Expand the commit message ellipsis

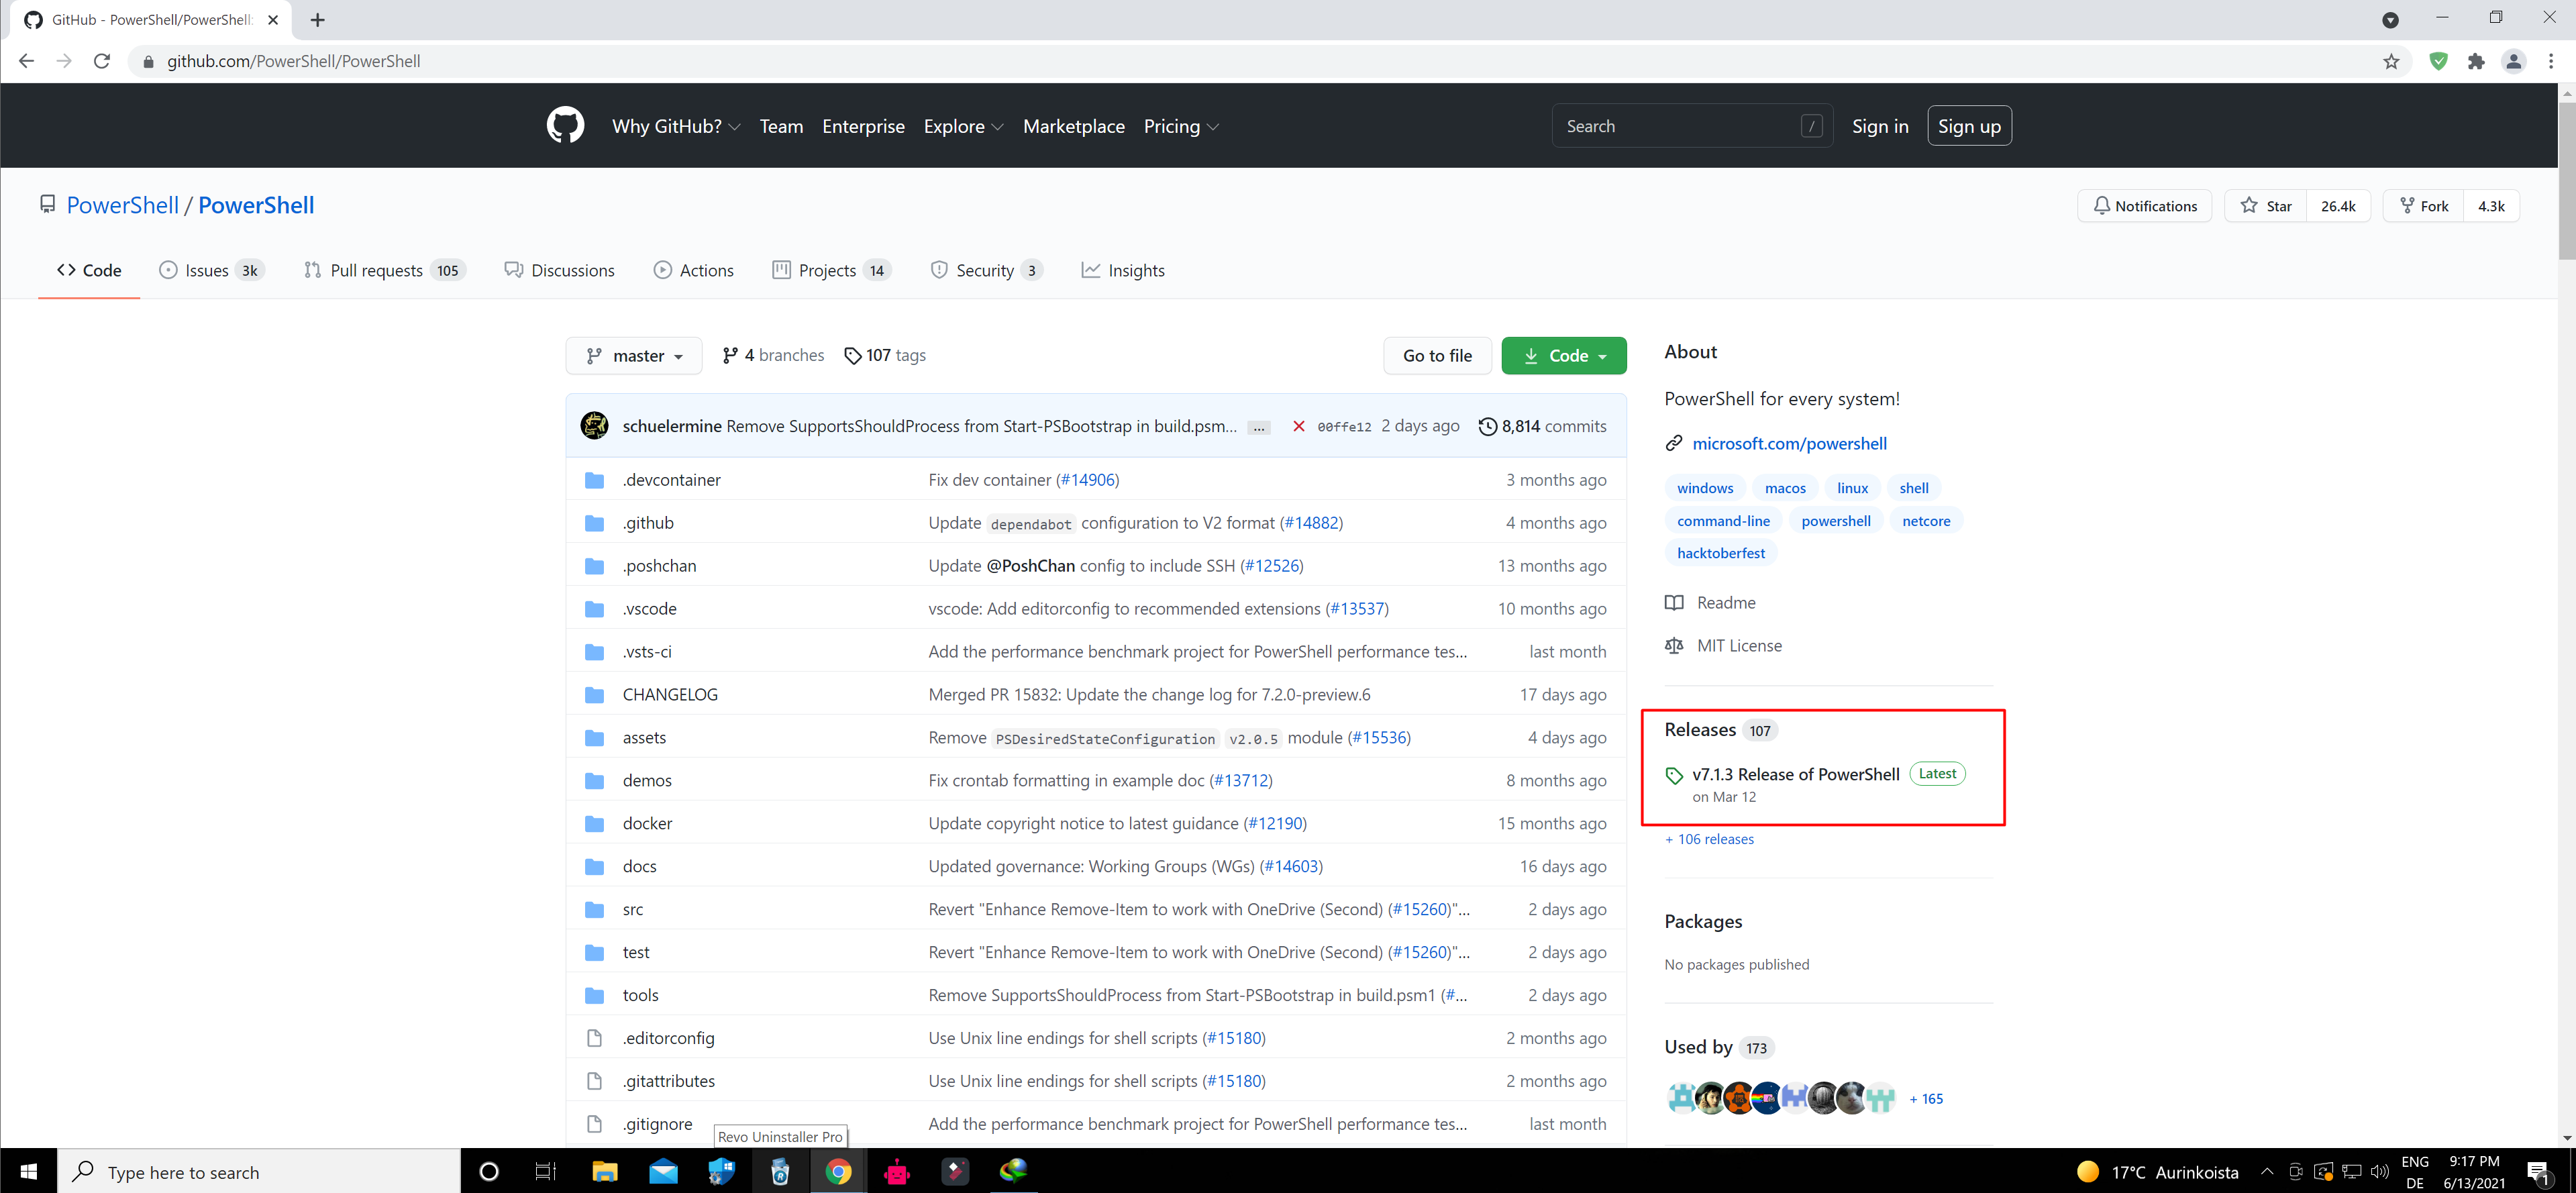tap(1259, 427)
